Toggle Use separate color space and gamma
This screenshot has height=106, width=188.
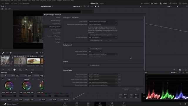tap(89, 35)
